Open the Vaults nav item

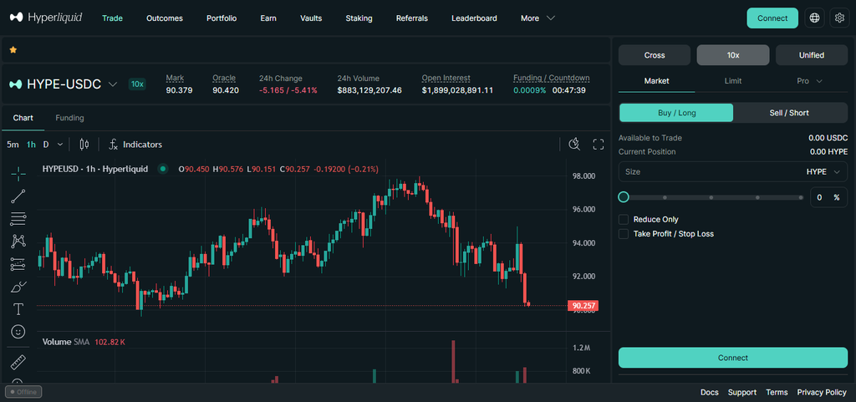311,18
